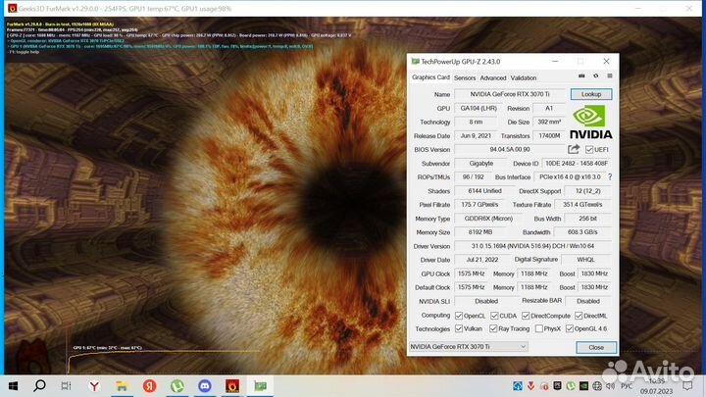Viewport: 706px width, 397px height.
Task: Toggle the OpenGL 4.6 checkbox
Action: tap(570, 328)
